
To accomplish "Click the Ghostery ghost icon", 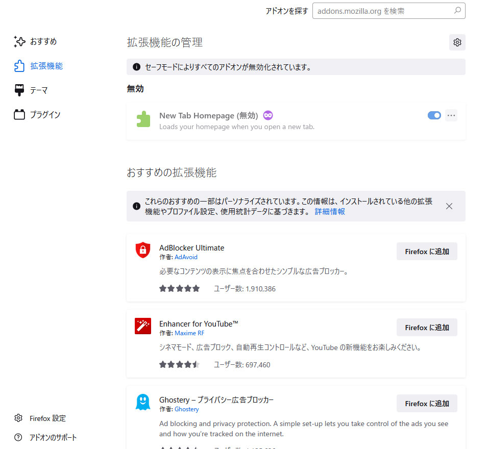I will click(143, 402).
